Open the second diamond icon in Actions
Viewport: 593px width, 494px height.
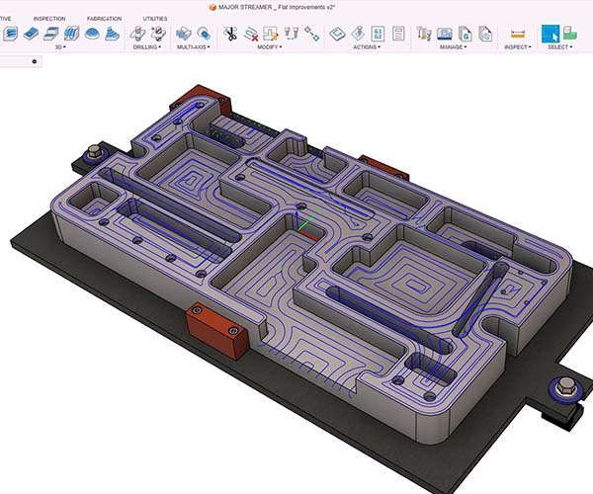pyautogui.click(x=358, y=34)
